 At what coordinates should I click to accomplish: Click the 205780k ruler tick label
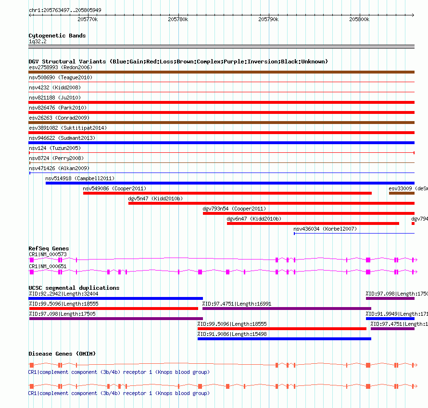coord(178,19)
